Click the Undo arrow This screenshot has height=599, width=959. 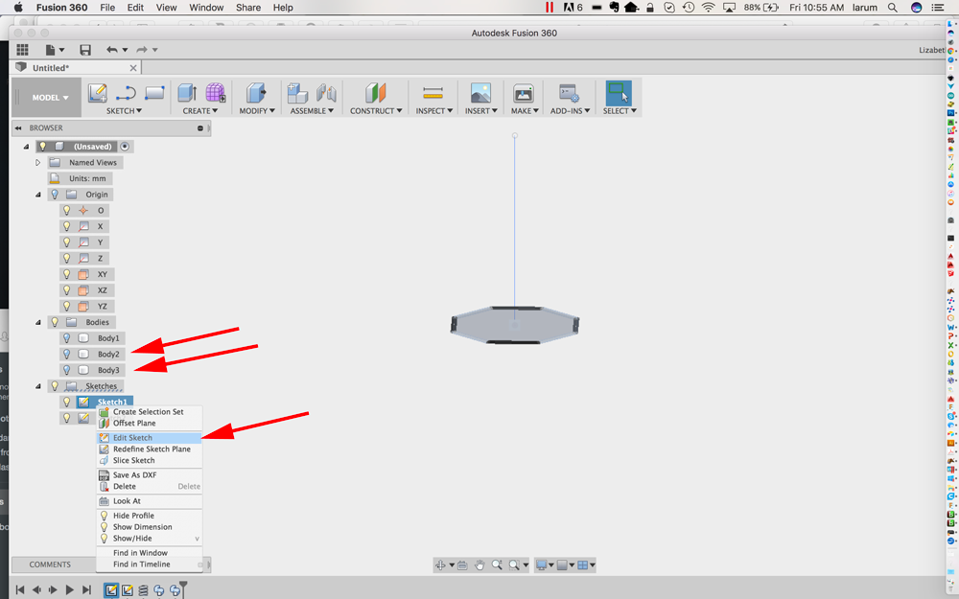click(x=112, y=50)
